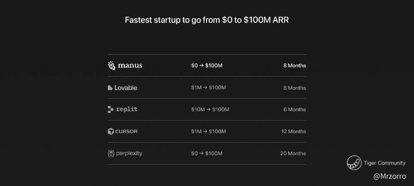Click the Tiger Community watermark text
The image size is (414, 186).
pos(384,163)
